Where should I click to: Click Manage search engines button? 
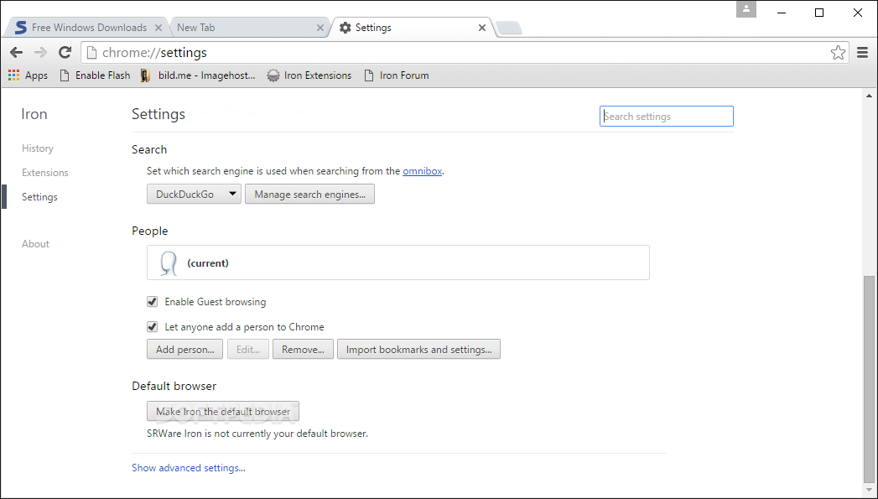[309, 195]
